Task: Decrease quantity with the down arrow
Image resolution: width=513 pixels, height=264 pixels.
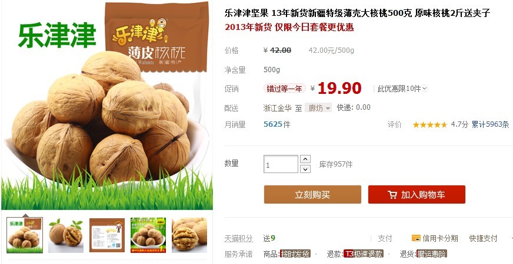Action: tap(305, 169)
